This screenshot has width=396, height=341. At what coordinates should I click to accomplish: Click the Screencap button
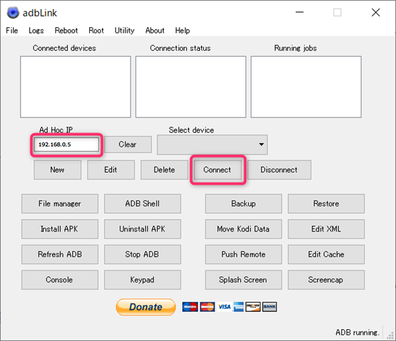click(x=326, y=280)
